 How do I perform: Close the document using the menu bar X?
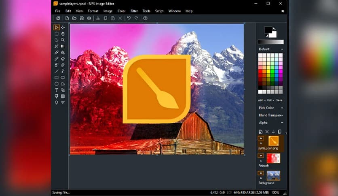point(283,11)
